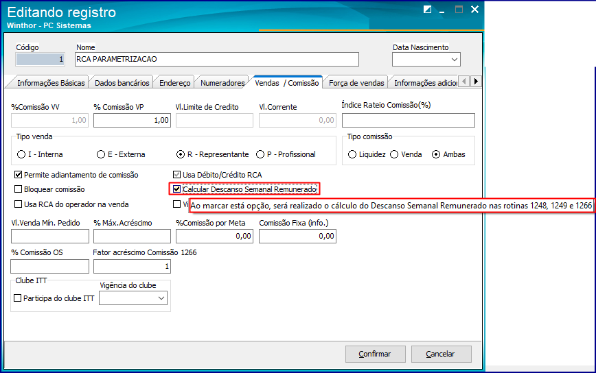Viewport: 596px width, 373px height.
Task: Choose P - Profissional sale type
Action: pos(286,154)
